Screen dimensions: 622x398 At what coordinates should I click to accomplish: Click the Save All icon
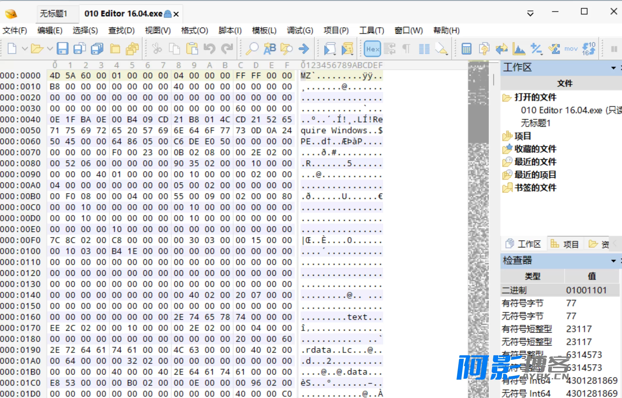97,49
